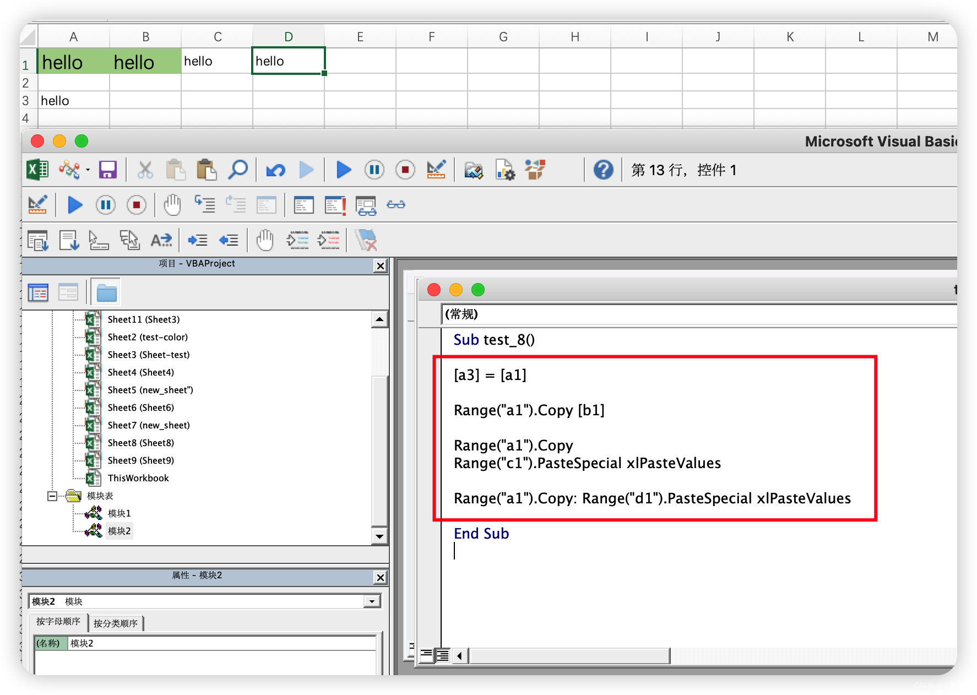The image size is (977, 695).
Task: Select ThisWorkbook in the project tree
Action: point(138,478)
